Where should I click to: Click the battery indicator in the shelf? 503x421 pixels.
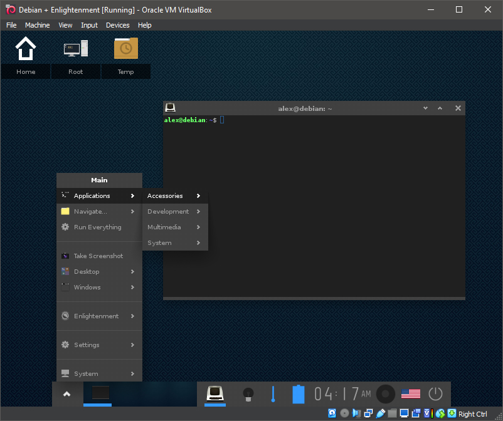point(299,394)
